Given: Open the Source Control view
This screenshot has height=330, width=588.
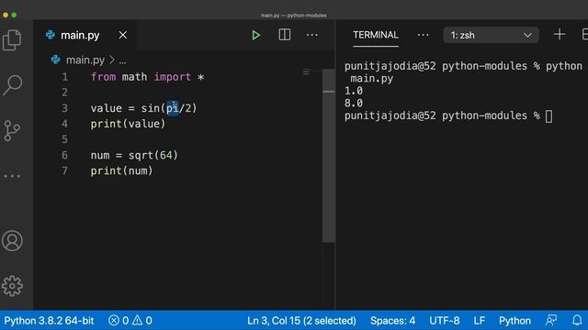Looking at the screenshot, I should (x=12, y=130).
